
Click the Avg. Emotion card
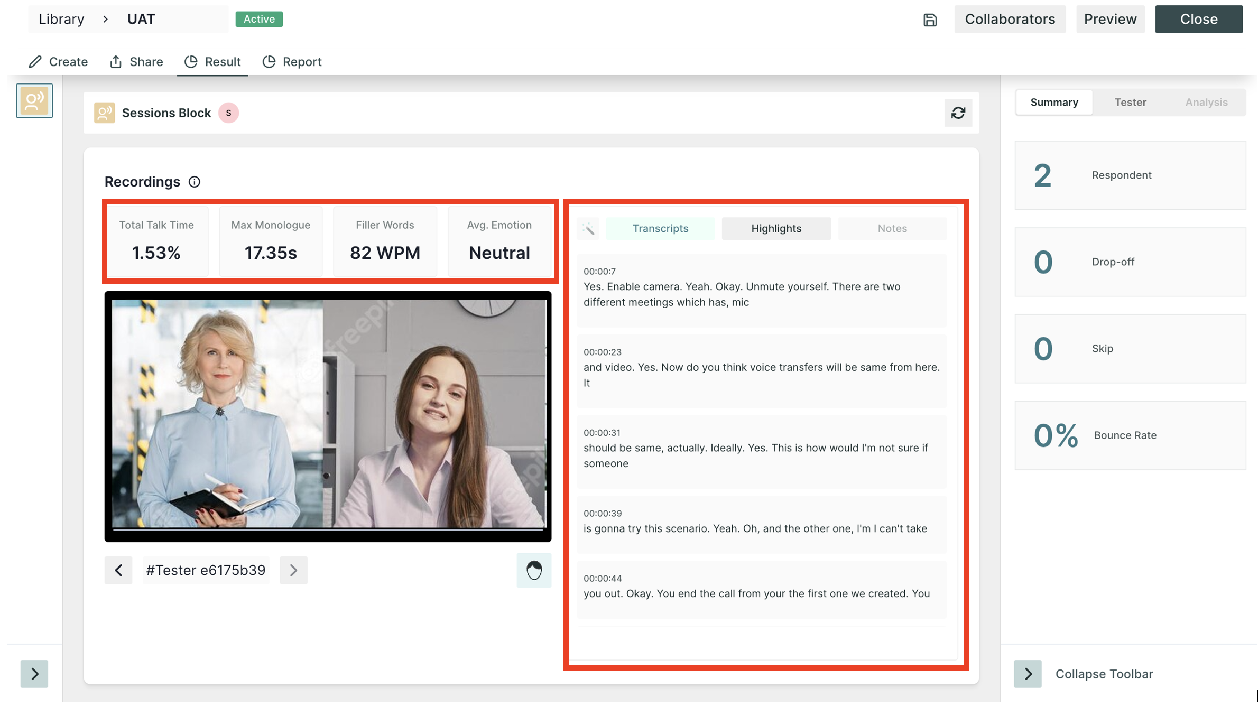click(499, 241)
